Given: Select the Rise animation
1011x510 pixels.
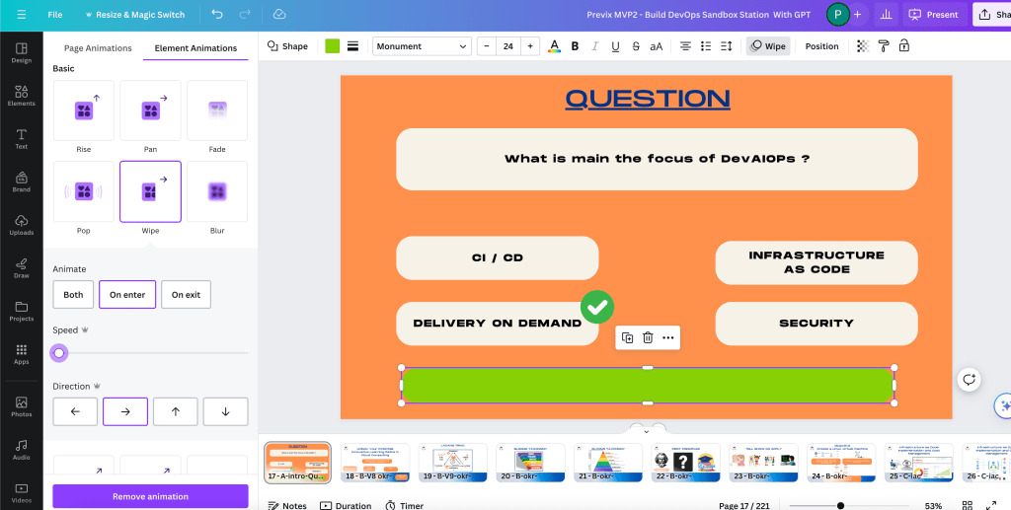Looking at the screenshot, I should pos(84,110).
